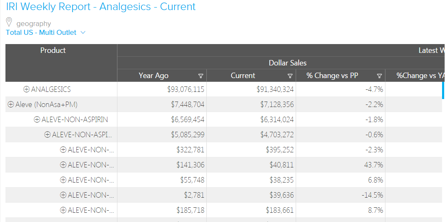This screenshot has width=445, height=222.
Task: Expand the row with $141,306 year-ago sales
Action: (63, 165)
